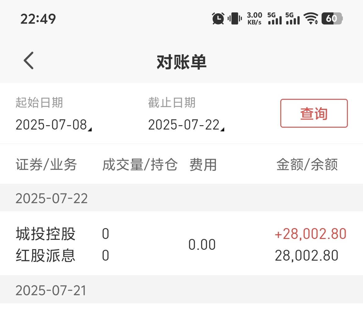Tap the network speed KB/s indicator
The image size is (363, 313).
click(254, 18)
